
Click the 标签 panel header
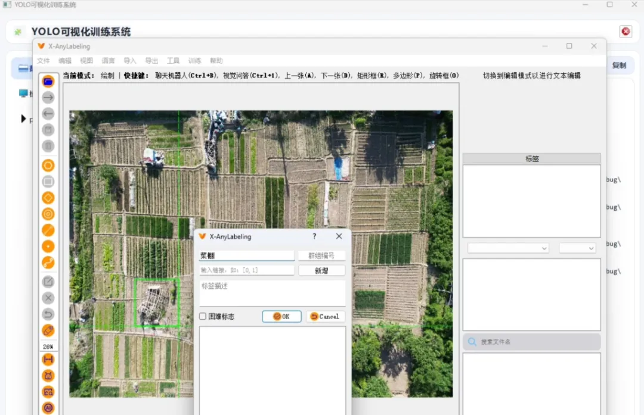pos(531,159)
